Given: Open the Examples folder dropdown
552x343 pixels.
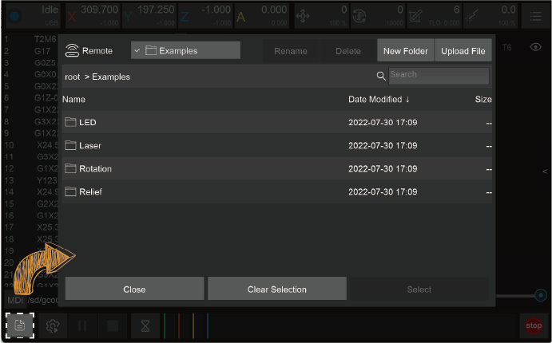Looking at the screenshot, I should coord(185,51).
